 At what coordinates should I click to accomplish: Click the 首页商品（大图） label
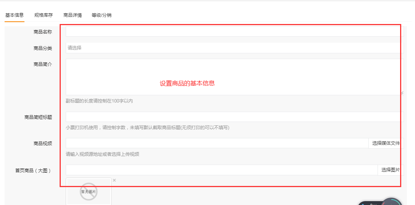33,171
